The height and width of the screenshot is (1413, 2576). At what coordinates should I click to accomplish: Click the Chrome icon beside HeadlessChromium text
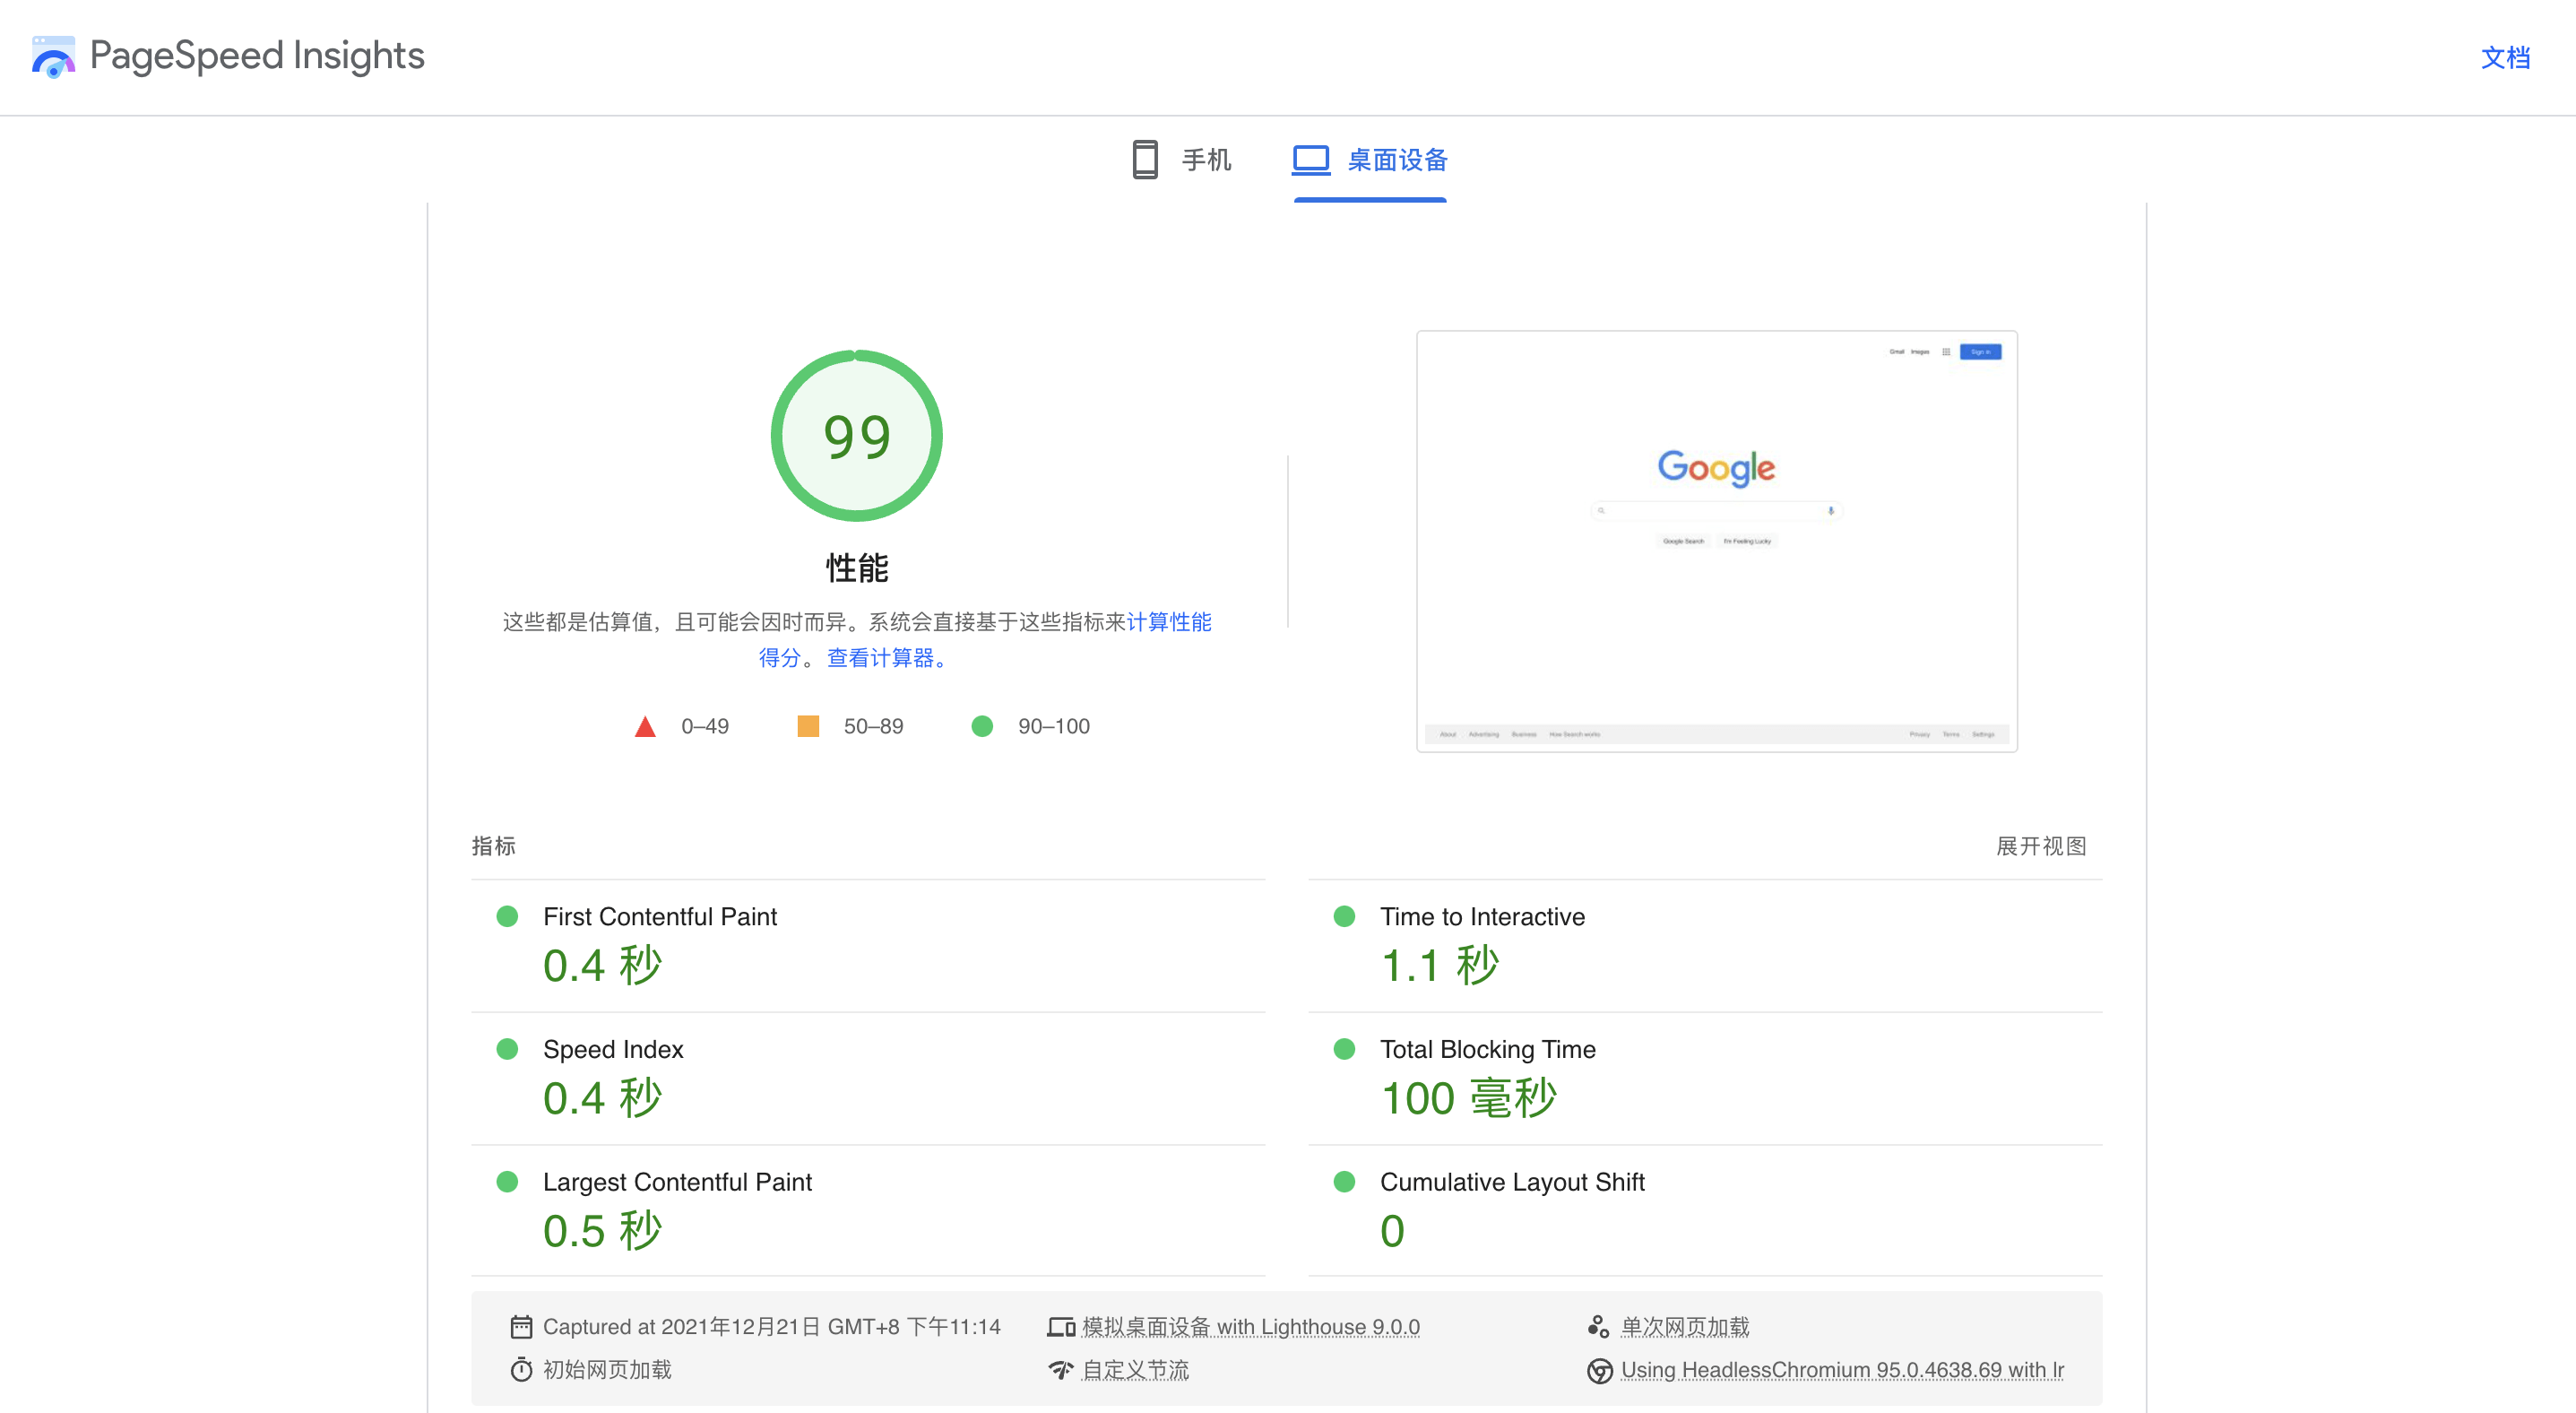click(1599, 1370)
